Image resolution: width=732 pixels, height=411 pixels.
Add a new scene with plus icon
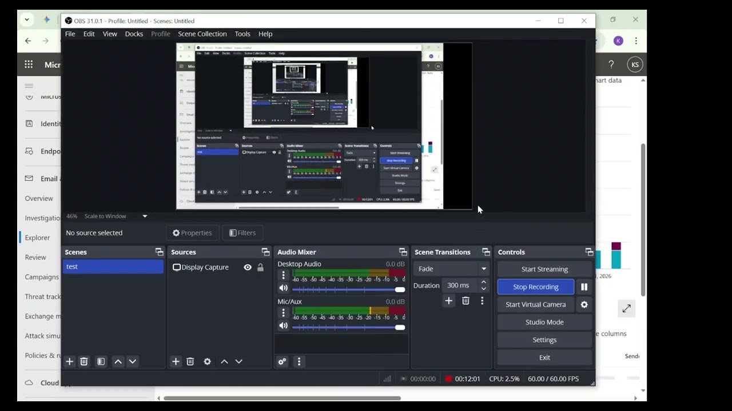click(69, 361)
